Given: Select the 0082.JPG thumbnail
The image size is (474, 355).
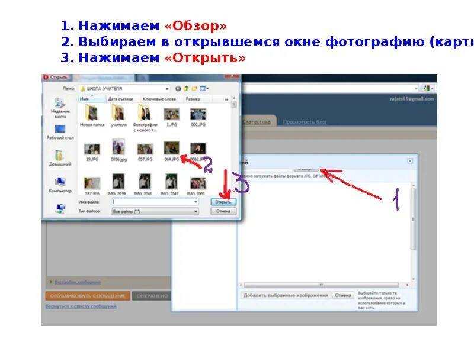Looking at the screenshot, I should 198,152.
